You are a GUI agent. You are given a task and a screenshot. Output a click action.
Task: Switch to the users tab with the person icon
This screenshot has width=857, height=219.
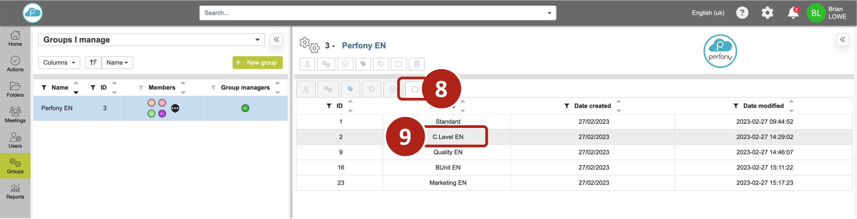(x=306, y=89)
